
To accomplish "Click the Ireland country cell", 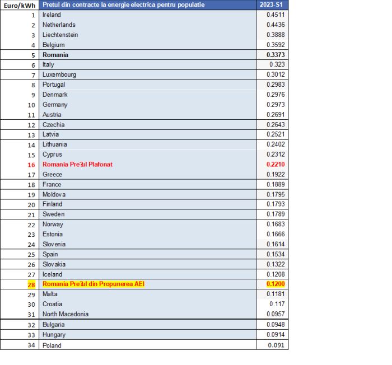I will coord(147,15).
